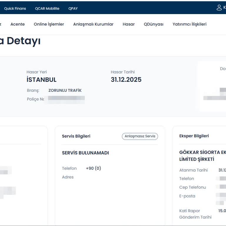Click the Eksper Bilgileri card heading
Screen dimensions: 226x226
coord(194,136)
